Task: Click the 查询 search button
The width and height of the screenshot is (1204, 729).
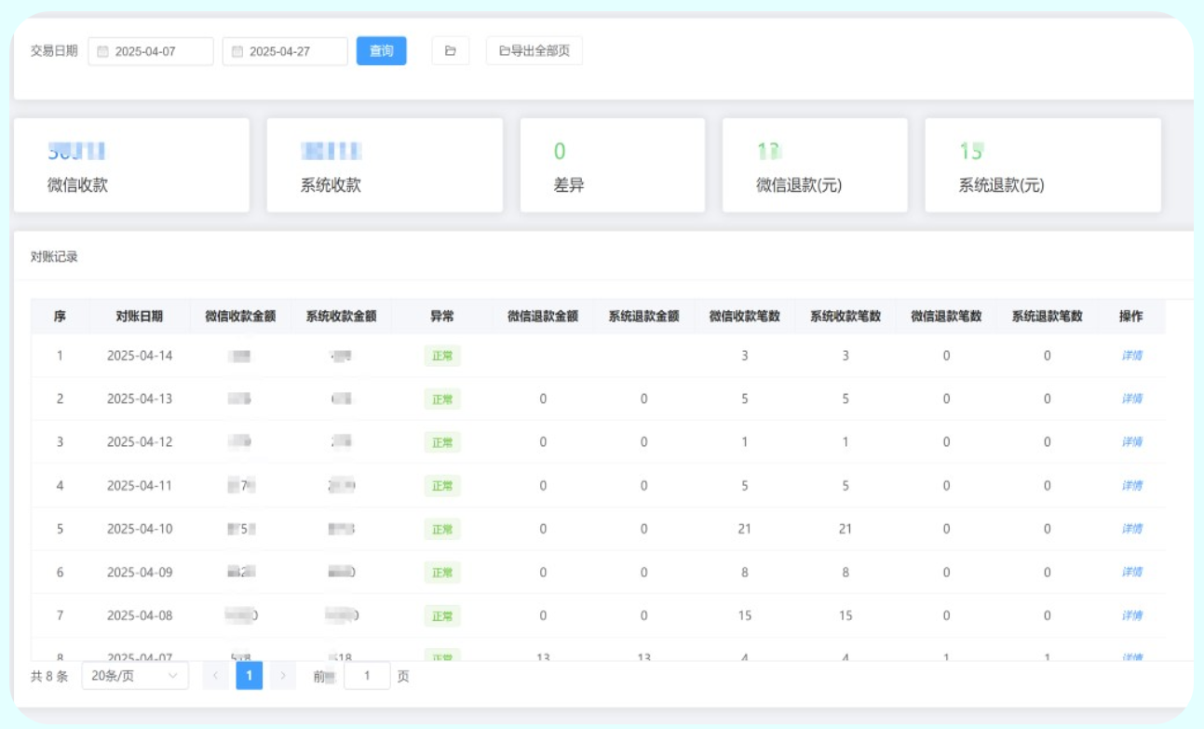Action: tap(382, 52)
